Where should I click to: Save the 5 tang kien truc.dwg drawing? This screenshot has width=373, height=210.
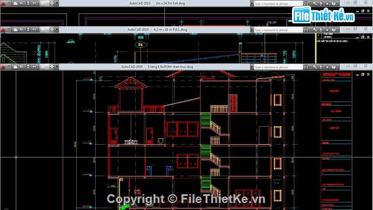pos(28,66)
